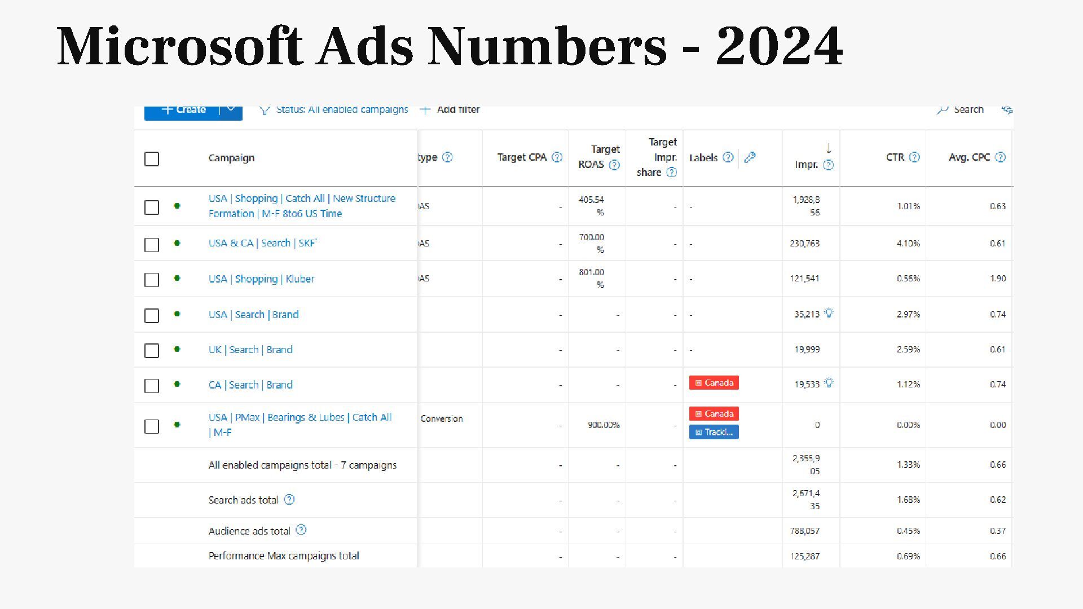Click the Target CPA help icon

[x=557, y=157]
